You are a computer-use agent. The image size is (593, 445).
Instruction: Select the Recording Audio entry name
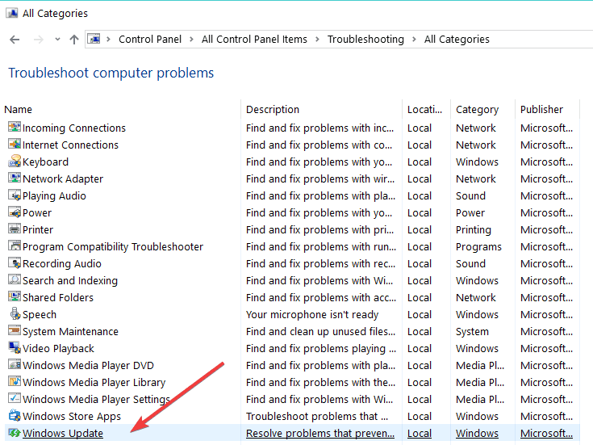(61, 263)
